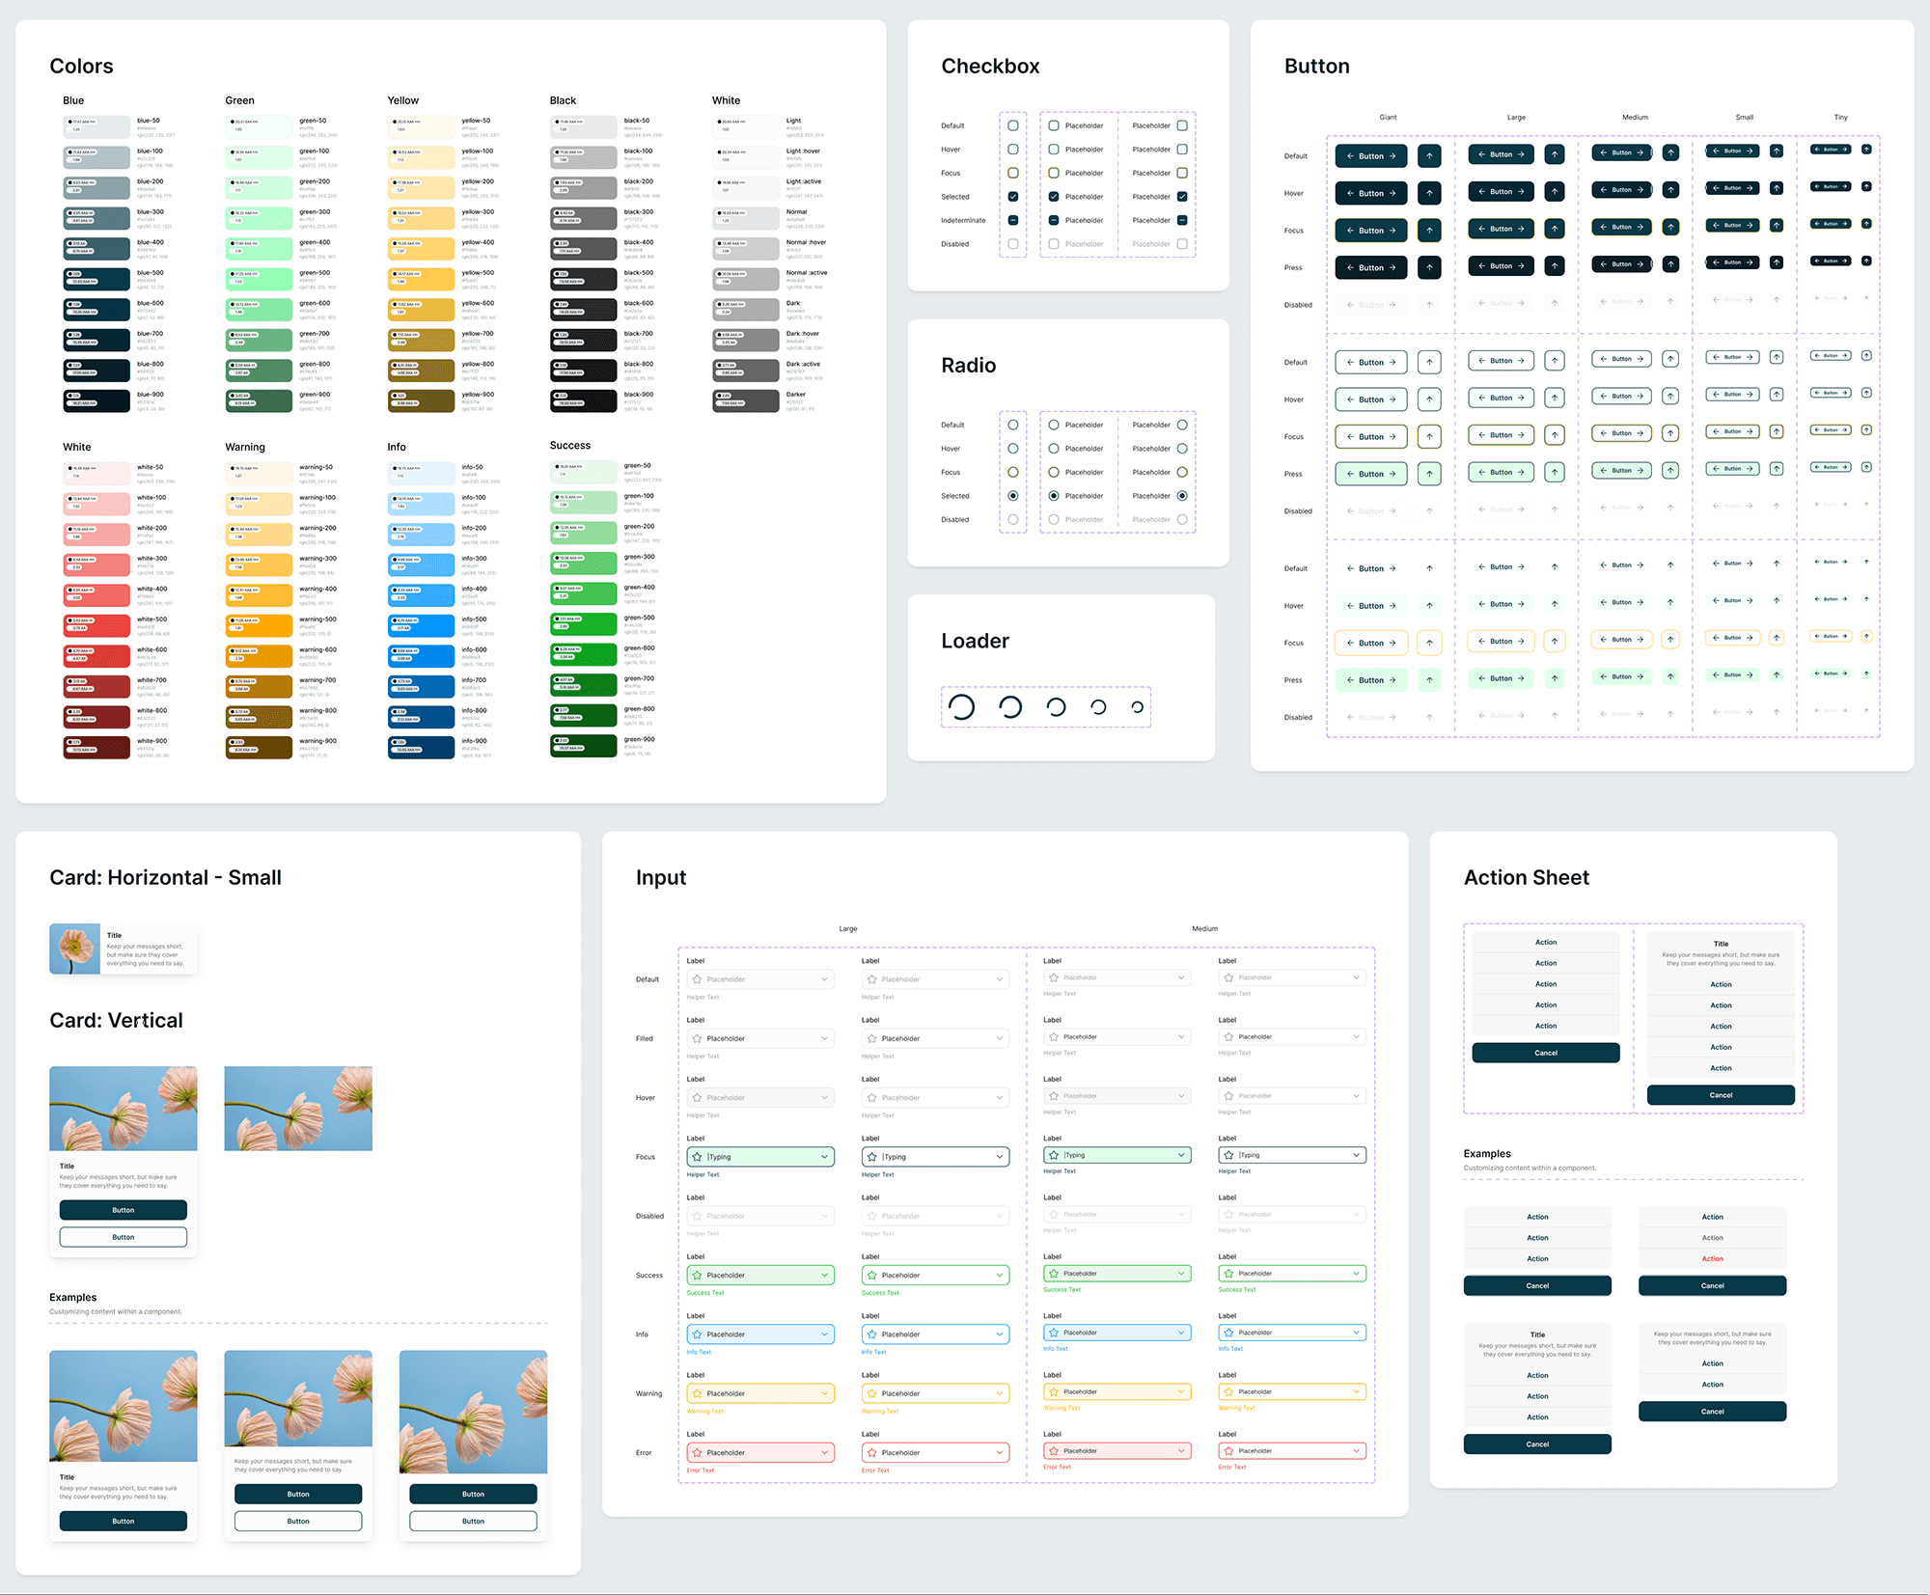Click the flower thumbnail on the horizontal card
This screenshot has height=1595, width=1930.
click(75, 949)
